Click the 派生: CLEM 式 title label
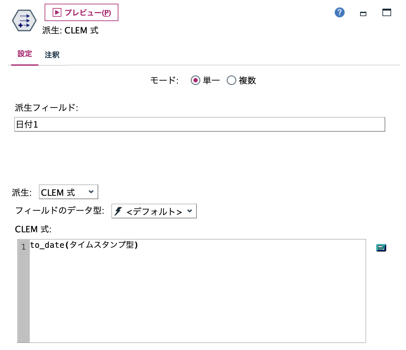 (70, 31)
